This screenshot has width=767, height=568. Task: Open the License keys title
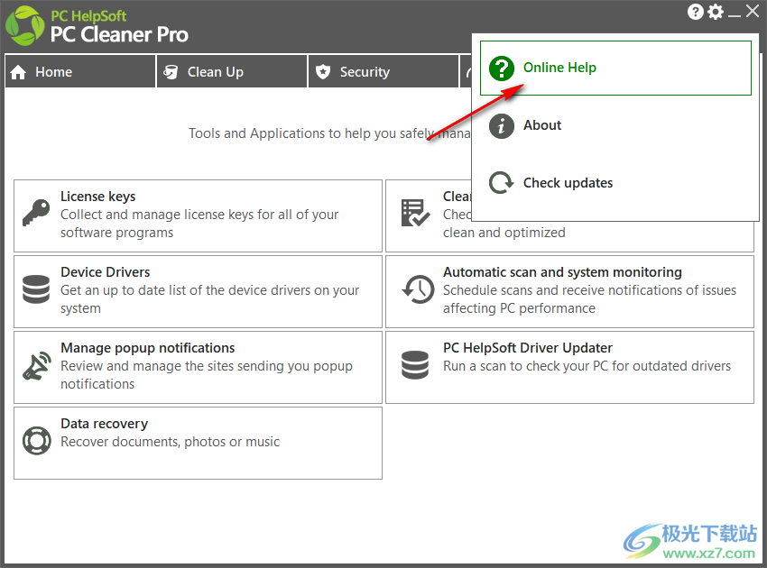click(97, 197)
